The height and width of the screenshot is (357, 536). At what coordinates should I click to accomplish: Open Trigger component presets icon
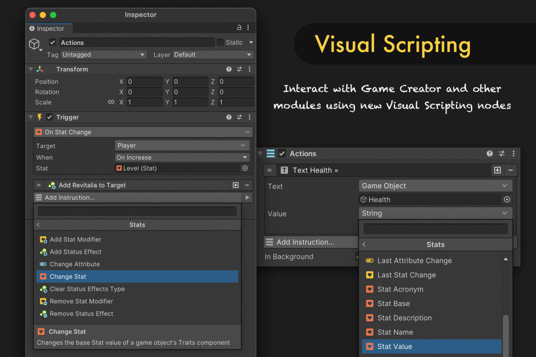click(x=239, y=117)
